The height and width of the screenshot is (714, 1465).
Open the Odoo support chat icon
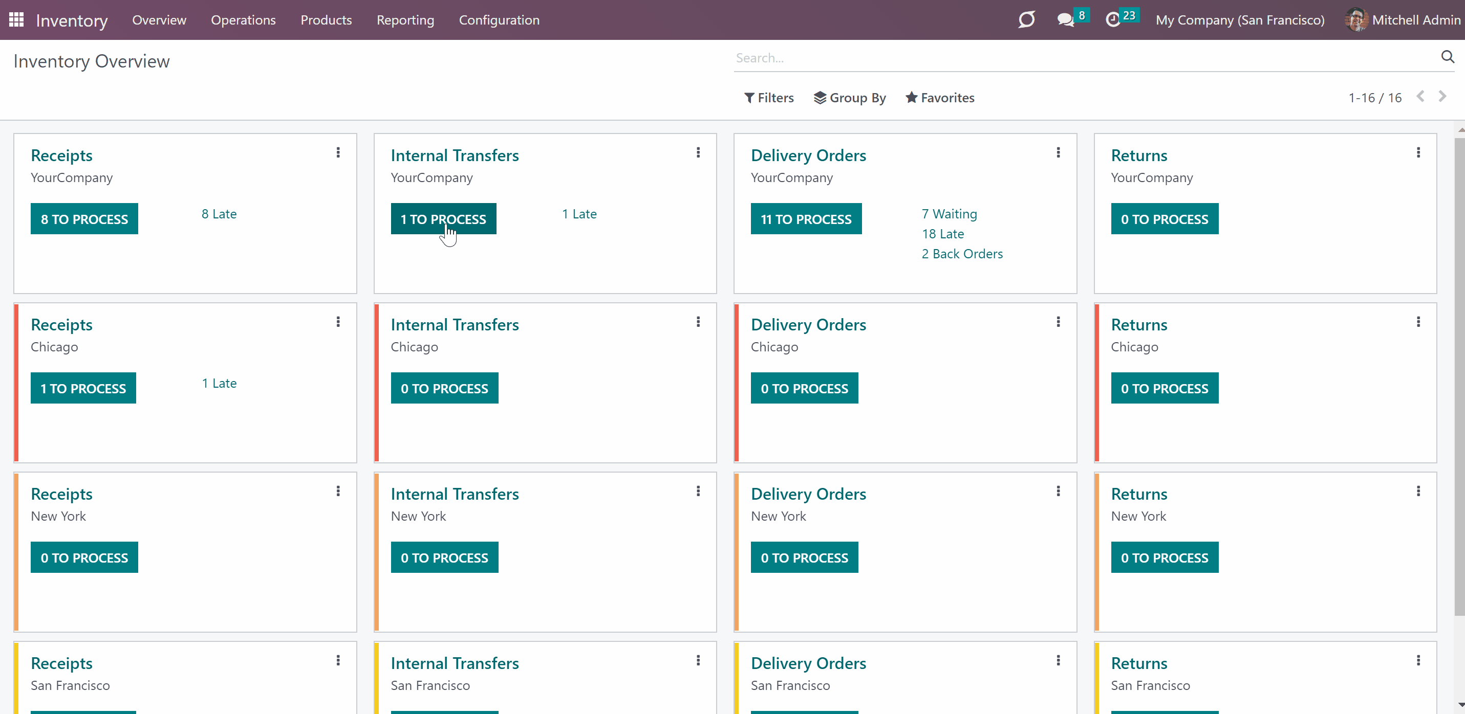coord(1026,20)
